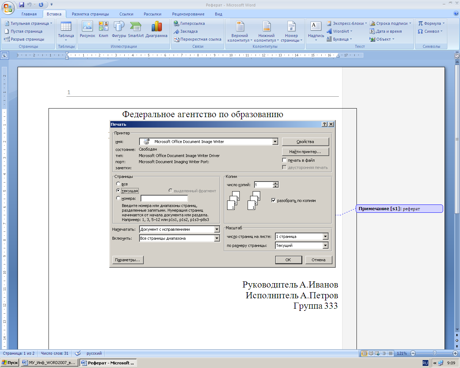The image size is (460, 368).
Task: Adjust the zoom slider handle
Action: [434, 354]
